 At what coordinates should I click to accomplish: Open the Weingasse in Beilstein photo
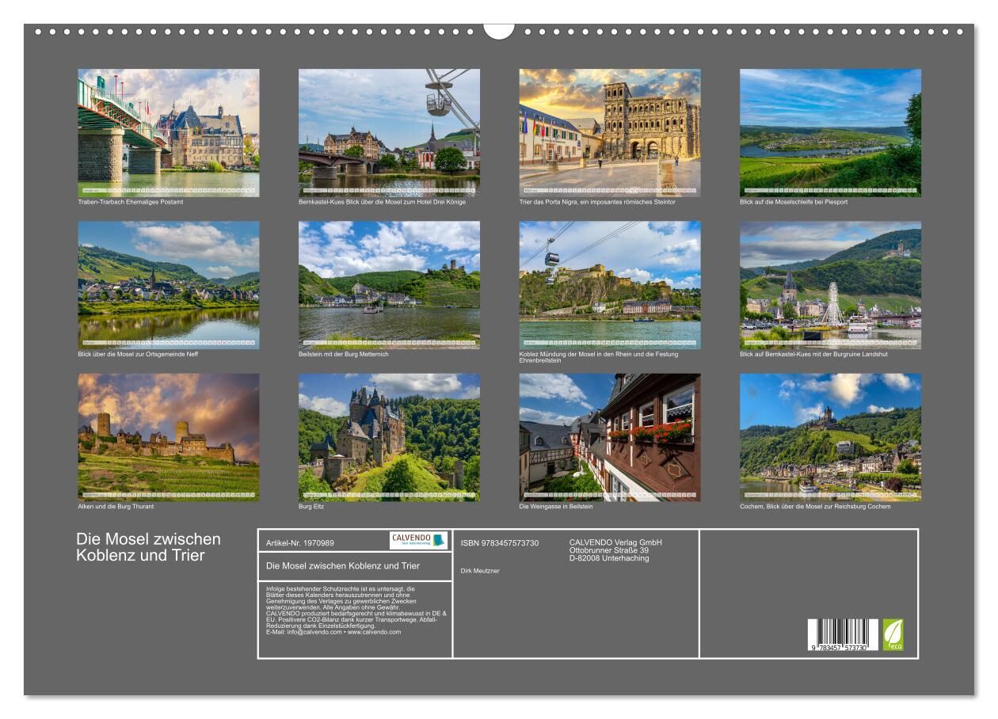click(609, 436)
